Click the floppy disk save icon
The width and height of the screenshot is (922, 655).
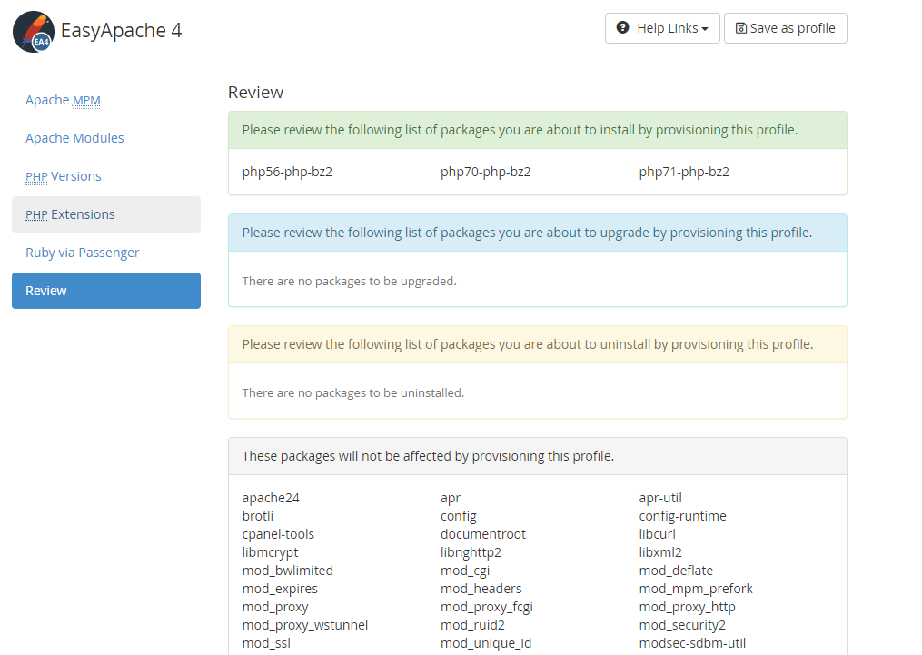click(741, 28)
